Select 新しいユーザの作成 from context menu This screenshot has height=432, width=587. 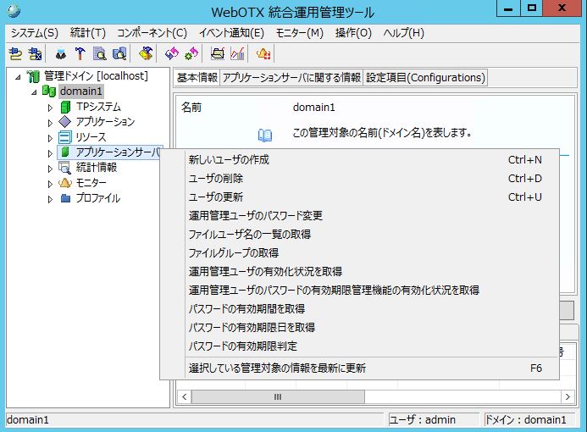229,159
